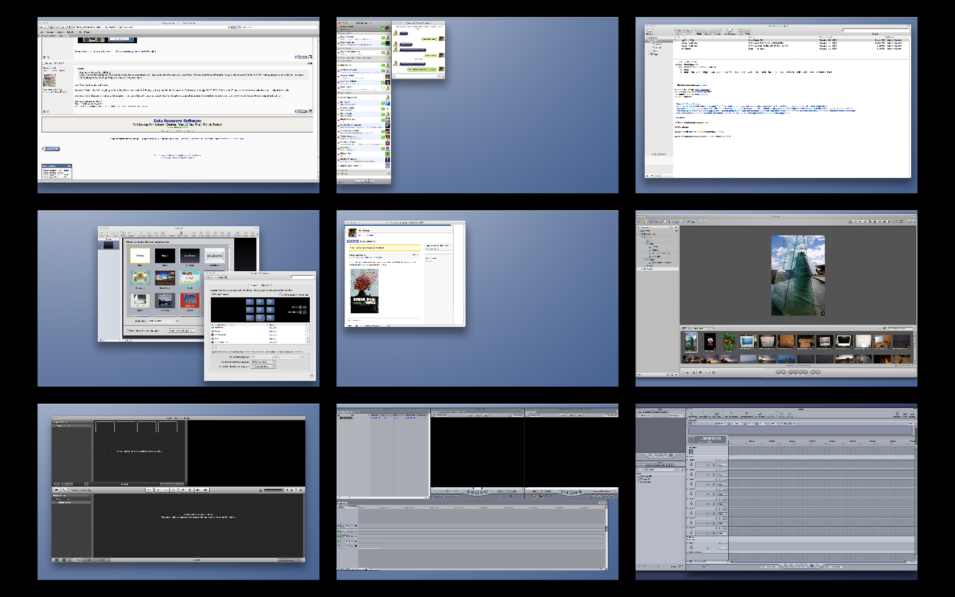This screenshot has width=955, height=597.
Task: Expand the highlighted bottom item in Aperture's projects tree
Action: (642, 269)
